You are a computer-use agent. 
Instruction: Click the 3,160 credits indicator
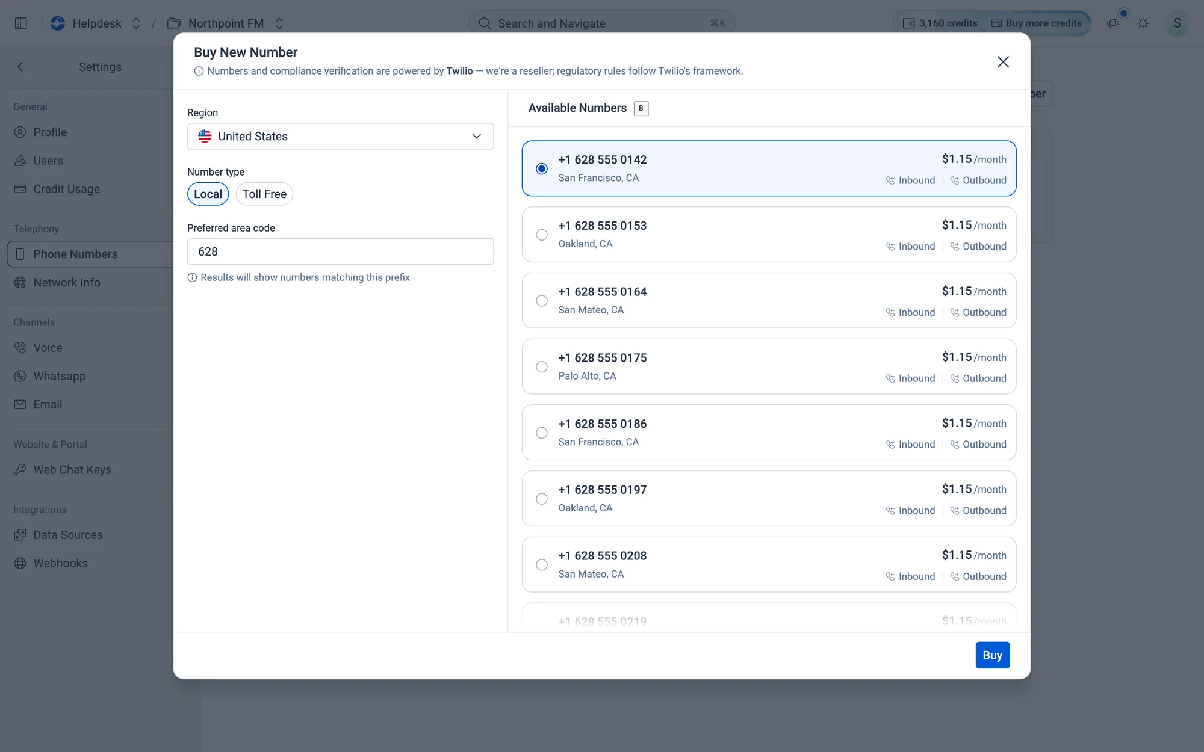click(x=940, y=23)
